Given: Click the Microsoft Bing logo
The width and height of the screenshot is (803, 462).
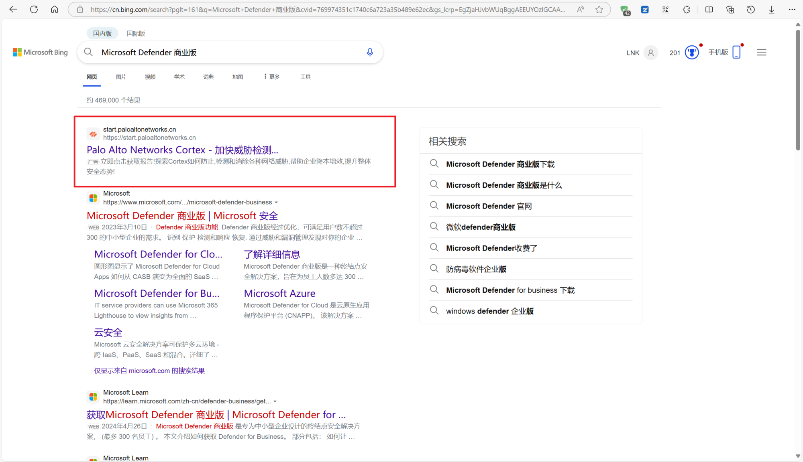Looking at the screenshot, I should click(x=40, y=52).
